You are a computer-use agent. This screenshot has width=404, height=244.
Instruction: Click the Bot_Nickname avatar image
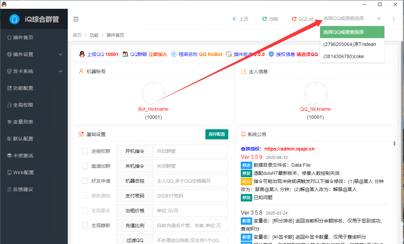coord(153,93)
